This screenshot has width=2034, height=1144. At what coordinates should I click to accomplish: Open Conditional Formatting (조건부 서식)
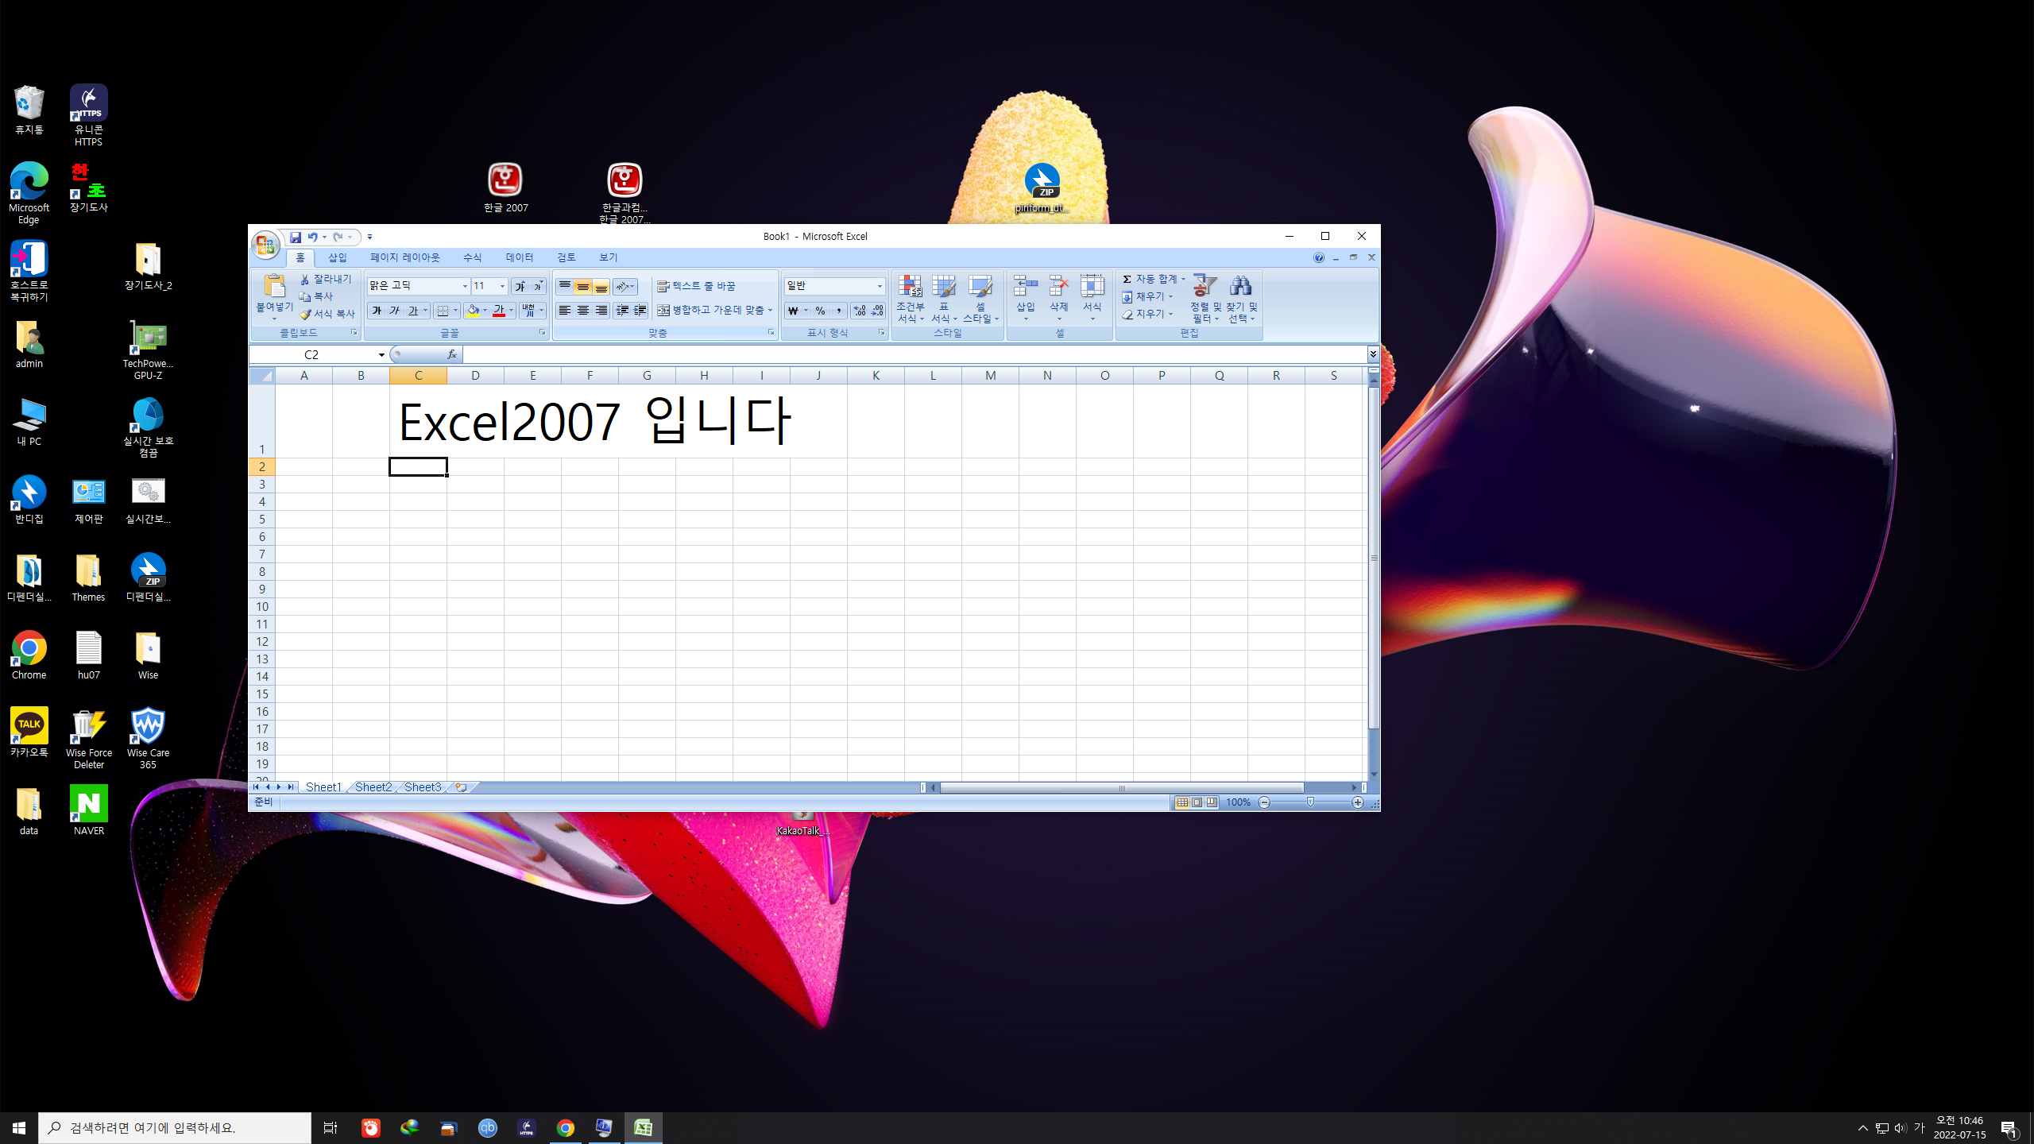click(911, 300)
